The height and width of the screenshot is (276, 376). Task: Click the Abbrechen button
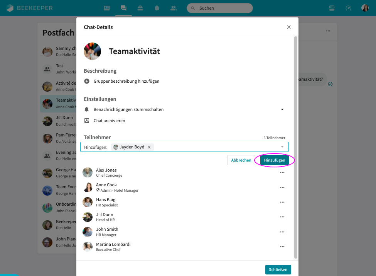[241, 160]
